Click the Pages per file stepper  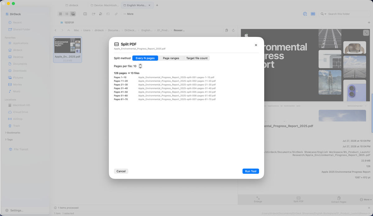click(x=140, y=66)
